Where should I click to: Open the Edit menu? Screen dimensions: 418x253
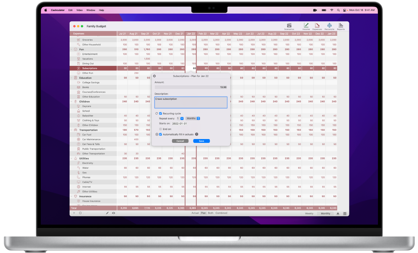[x=71, y=10]
